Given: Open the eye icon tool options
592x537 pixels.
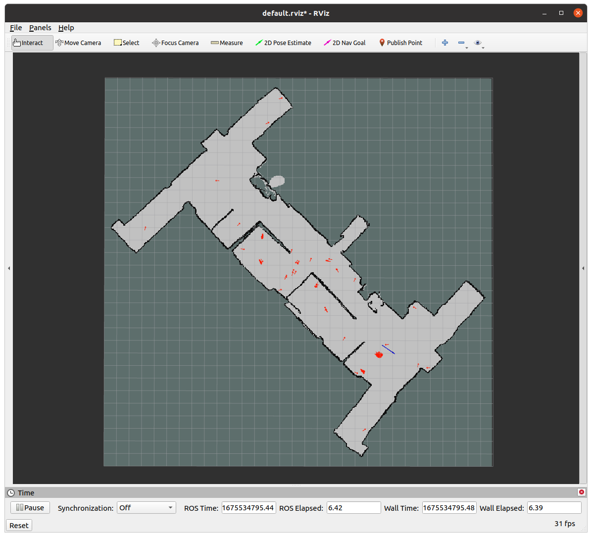Looking at the screenshot, I should (x=478, y=43).
